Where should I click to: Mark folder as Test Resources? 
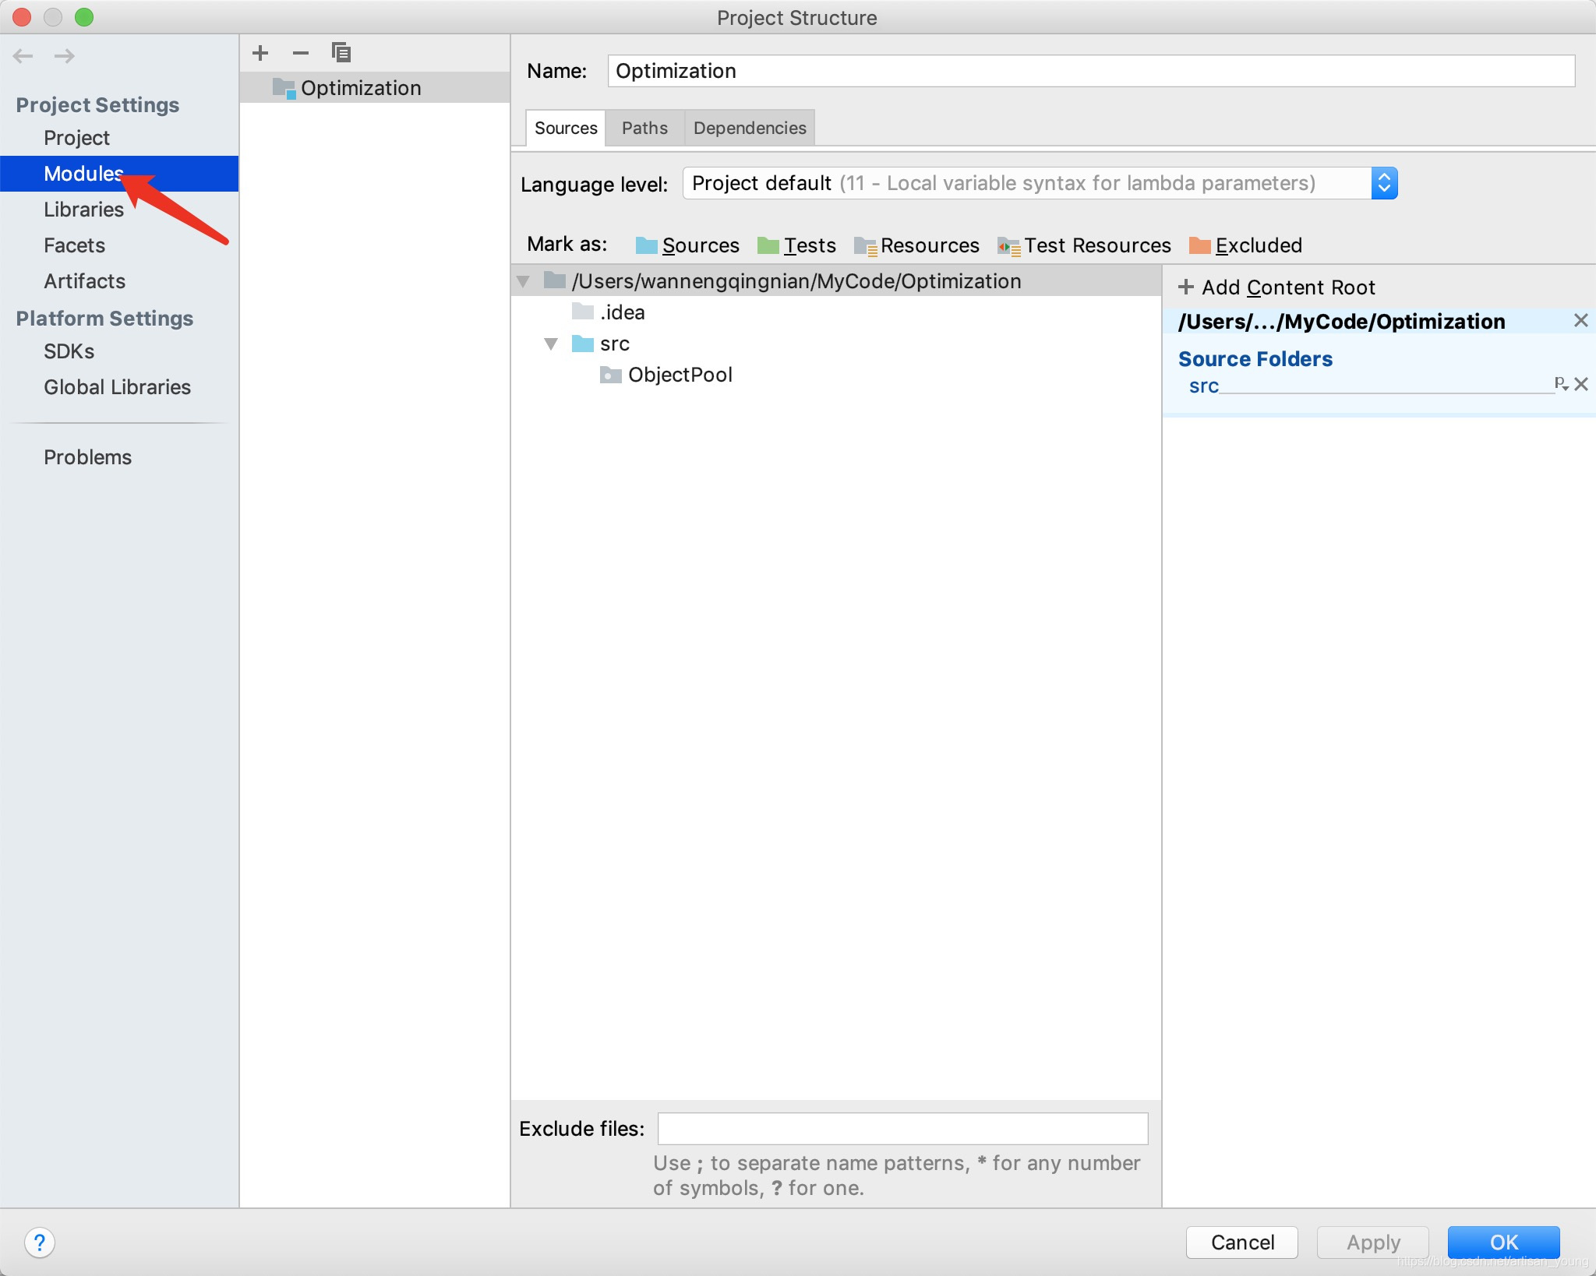(1084, 245)
